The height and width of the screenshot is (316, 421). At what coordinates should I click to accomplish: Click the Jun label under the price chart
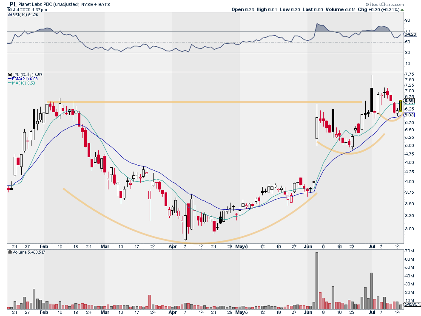point(308,246)
